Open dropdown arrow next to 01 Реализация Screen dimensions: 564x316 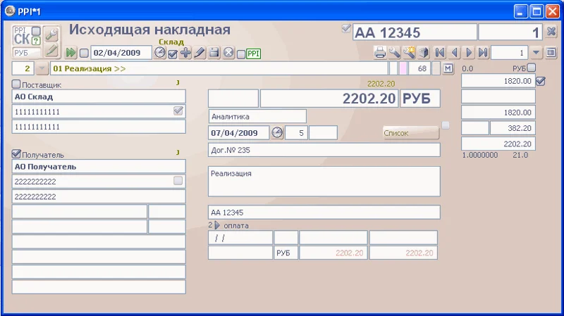[42, 68]
